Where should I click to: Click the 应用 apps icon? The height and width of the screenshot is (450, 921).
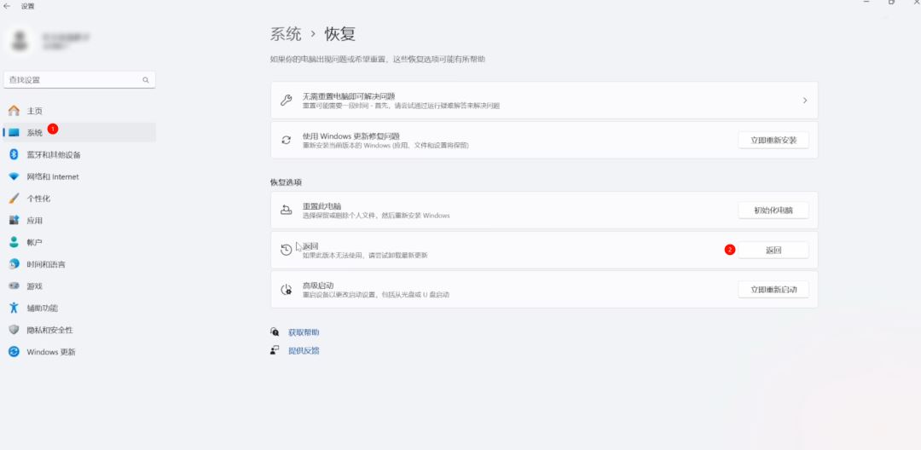point(14,221)
